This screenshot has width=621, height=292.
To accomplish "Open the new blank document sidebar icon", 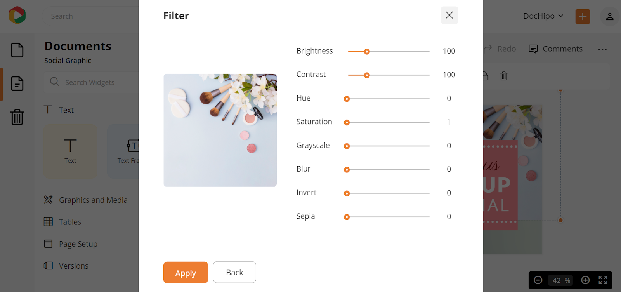I will pos(17,50).
